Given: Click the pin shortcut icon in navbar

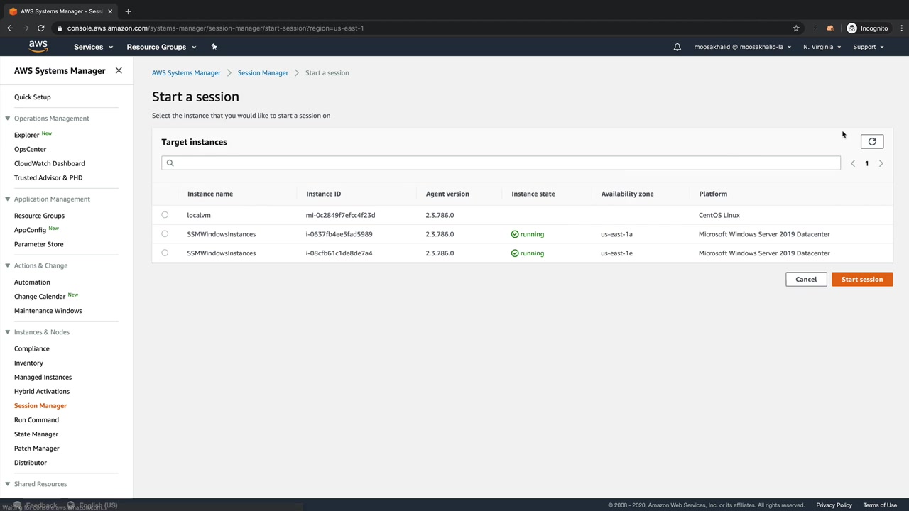Looking at the screenshot, I should click(x=214, y=47).
